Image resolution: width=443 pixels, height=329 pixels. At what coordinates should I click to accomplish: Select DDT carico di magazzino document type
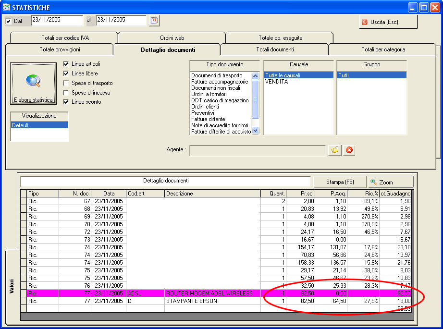point(220,100)
